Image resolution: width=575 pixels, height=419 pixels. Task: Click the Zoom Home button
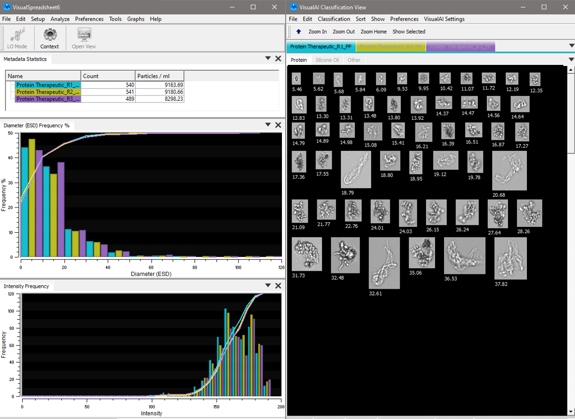[x=373, y=31]
